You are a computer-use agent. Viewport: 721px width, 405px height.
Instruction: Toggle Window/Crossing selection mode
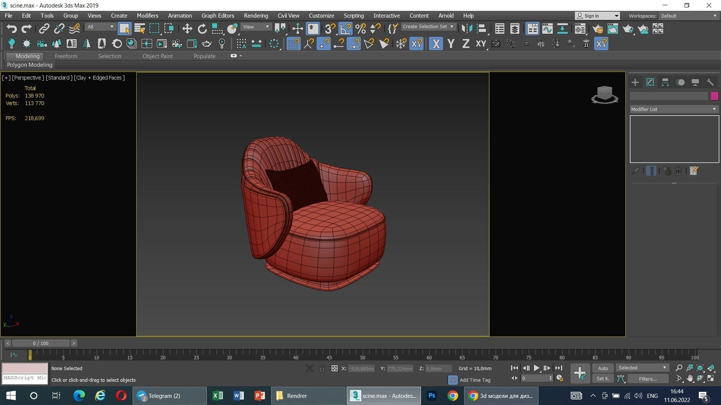click(x=169, y=29)
